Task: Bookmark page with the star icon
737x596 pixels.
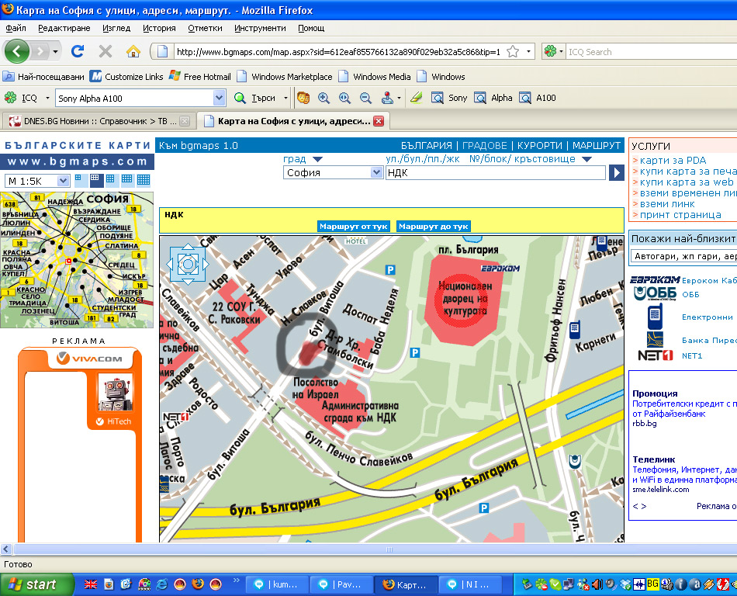Action: (513, 51)
